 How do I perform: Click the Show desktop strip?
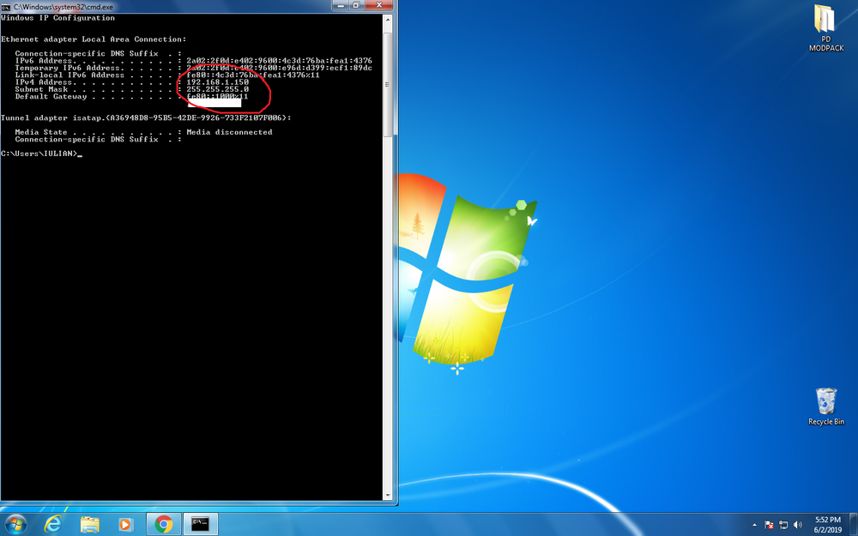854,525
